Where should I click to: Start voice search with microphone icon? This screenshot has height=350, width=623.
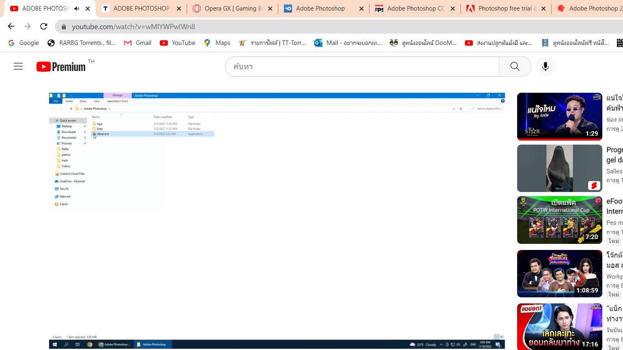click(x=546, y=66)
